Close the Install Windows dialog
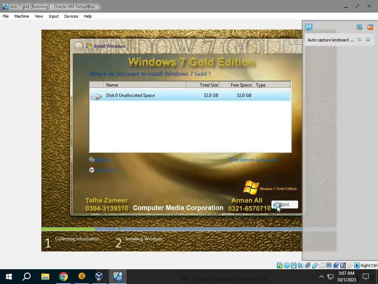 coord(295,41)
